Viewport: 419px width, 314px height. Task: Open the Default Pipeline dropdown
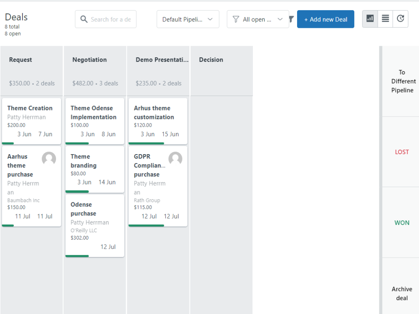(188, 19)
